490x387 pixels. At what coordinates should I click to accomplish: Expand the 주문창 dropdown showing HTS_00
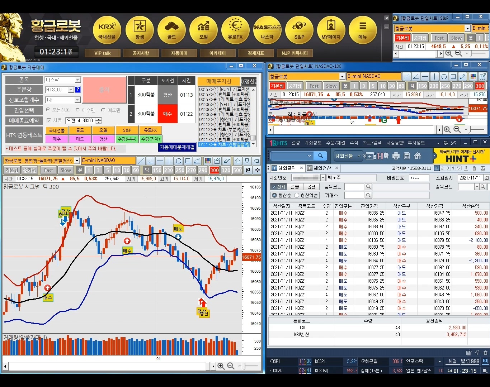coord(71,90)
